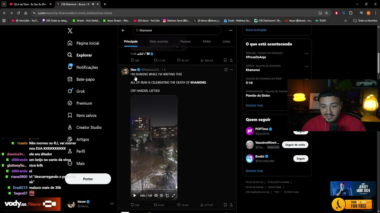Screen dimensions: 380x213
Task: Click the Postar button
Action: tap(88, 179)
